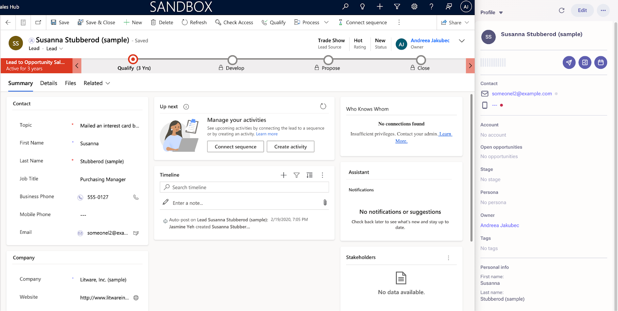Image resolution: width=618 pixels, height=311 pixels.
Task: Click the help question mark icon
Action: point(431,7)
